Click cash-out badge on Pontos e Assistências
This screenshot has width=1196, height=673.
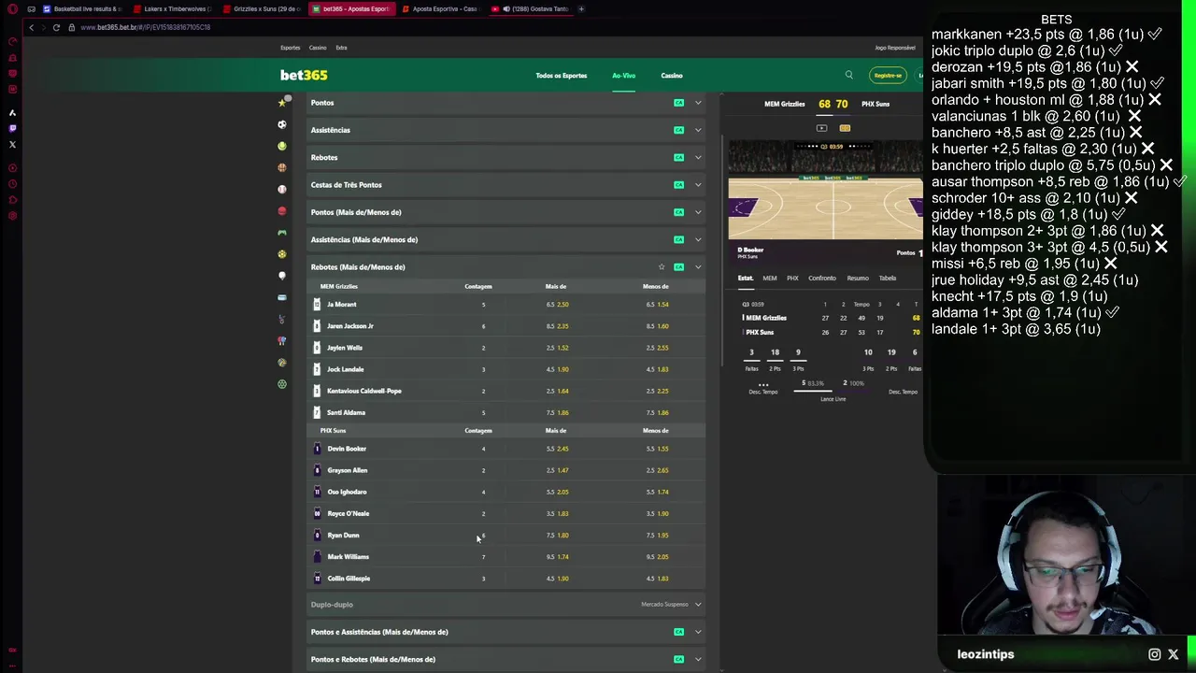coord(679,632)
